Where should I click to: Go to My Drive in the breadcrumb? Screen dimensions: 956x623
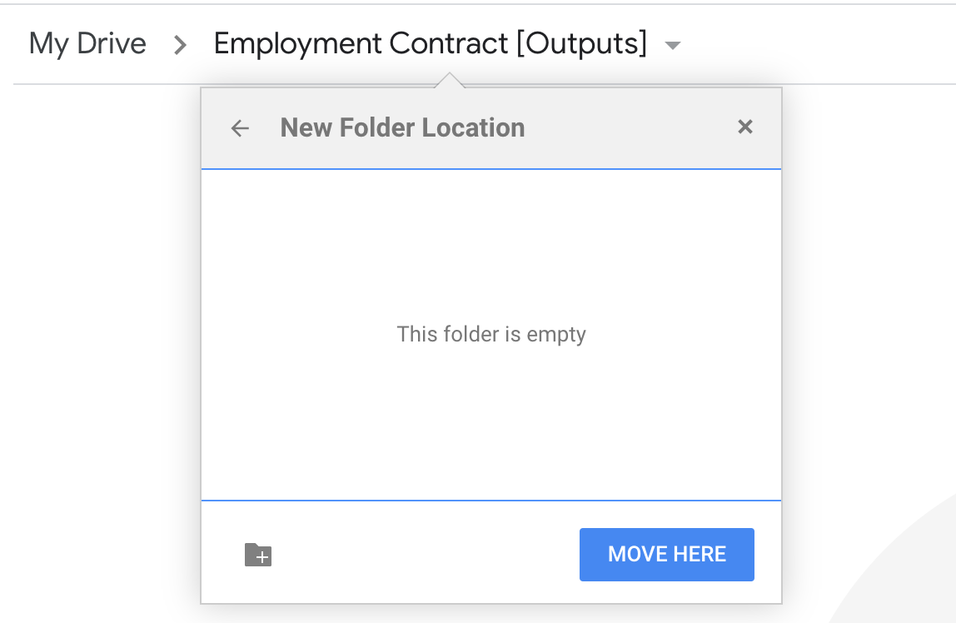[87, 43]
